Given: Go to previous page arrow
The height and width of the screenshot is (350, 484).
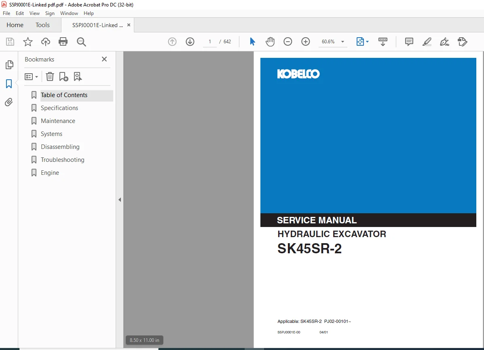Looking at the screenshot, I should pos(172,42).
